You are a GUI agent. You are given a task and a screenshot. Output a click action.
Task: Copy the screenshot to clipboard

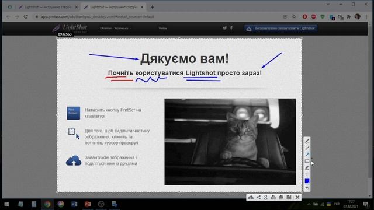281,197
